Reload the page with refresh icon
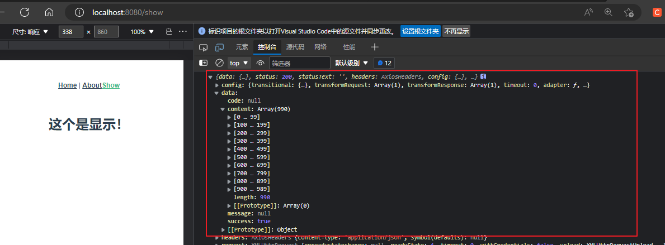The width and height of the screenshot is (665, 245). pos(25,12)
